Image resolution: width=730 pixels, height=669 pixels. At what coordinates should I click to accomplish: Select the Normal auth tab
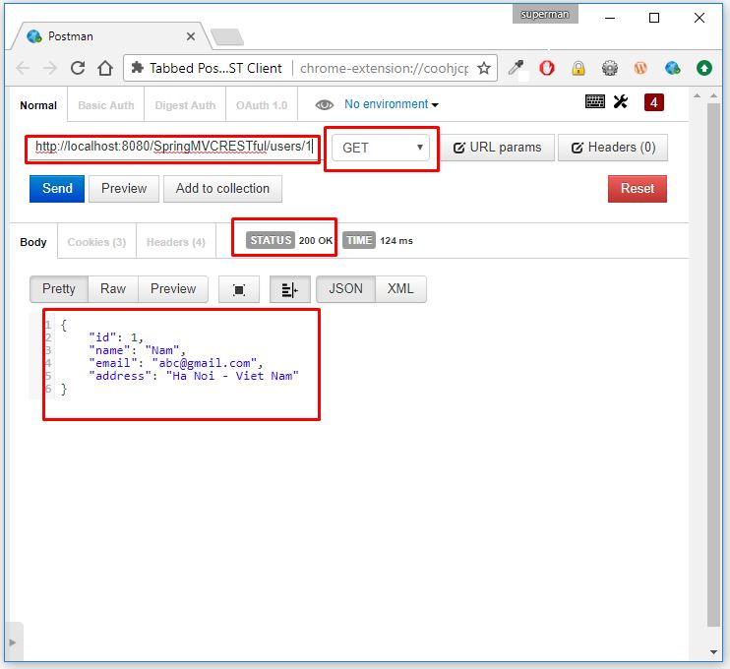click(x=38, y=105)
